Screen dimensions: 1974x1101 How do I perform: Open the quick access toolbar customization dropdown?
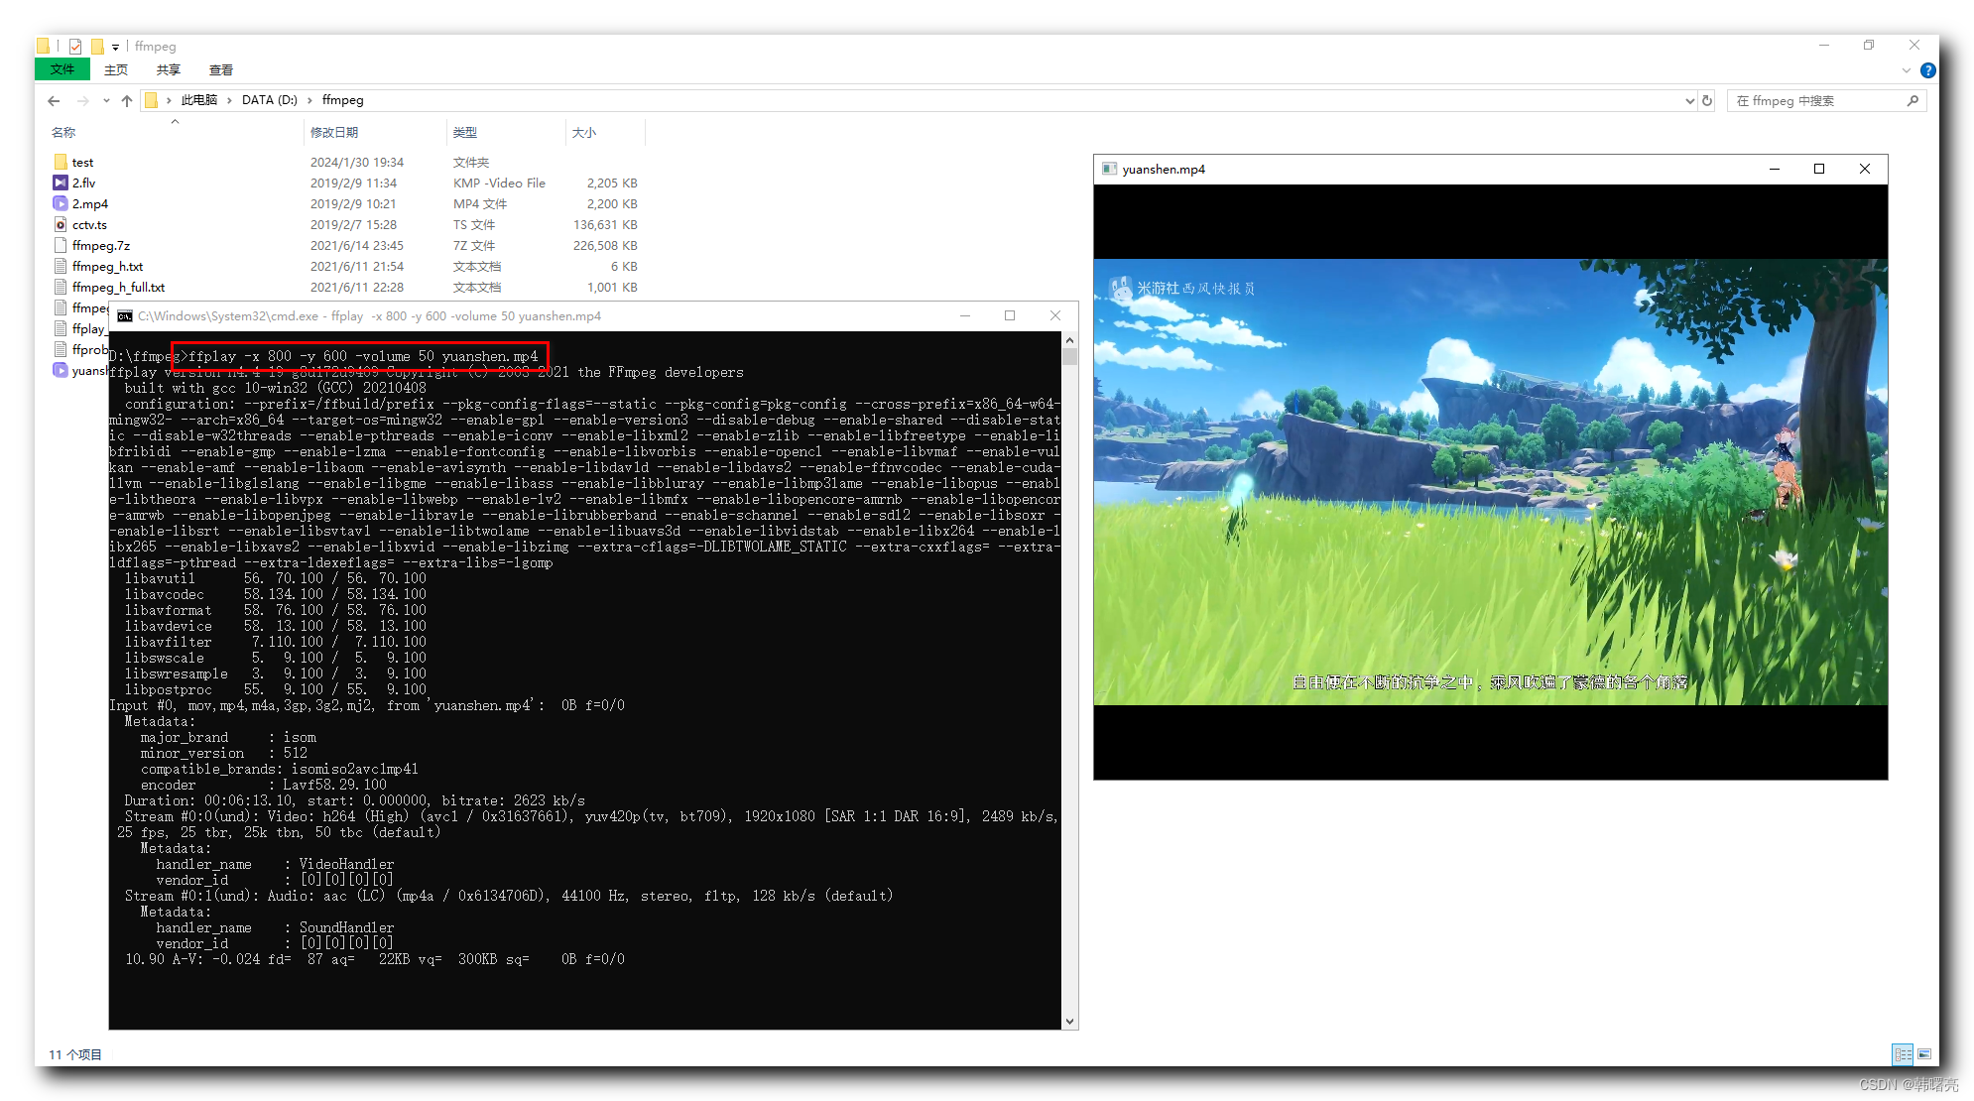[114, 46]
